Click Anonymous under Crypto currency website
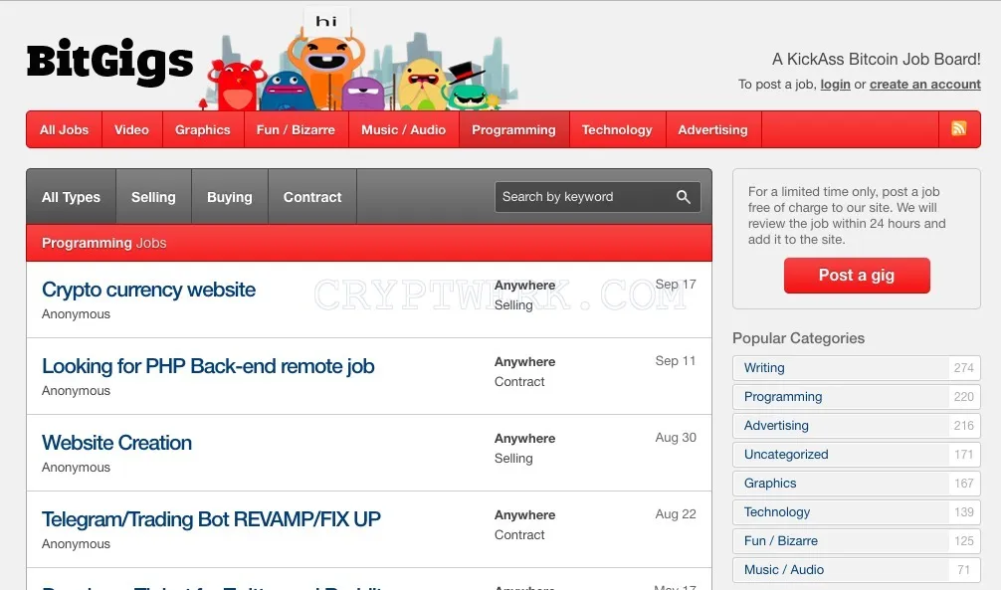 (x=76, y=314)
